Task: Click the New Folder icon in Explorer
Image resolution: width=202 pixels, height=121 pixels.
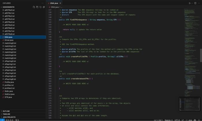Action: tap(37, 7)
